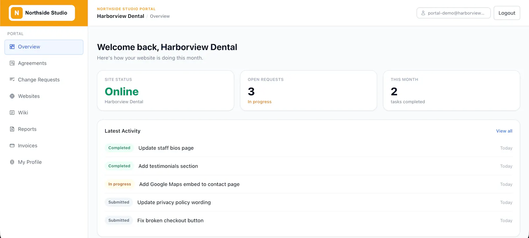Image resolution: width=529 pixels, height=238 pixels.
Task: Click the Overview grid icon in sidebar
Action: tap(12, 47)
